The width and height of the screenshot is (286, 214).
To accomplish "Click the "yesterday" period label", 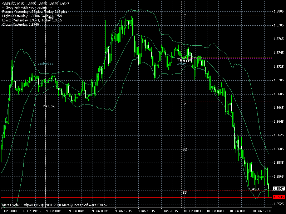I will 45,63.
